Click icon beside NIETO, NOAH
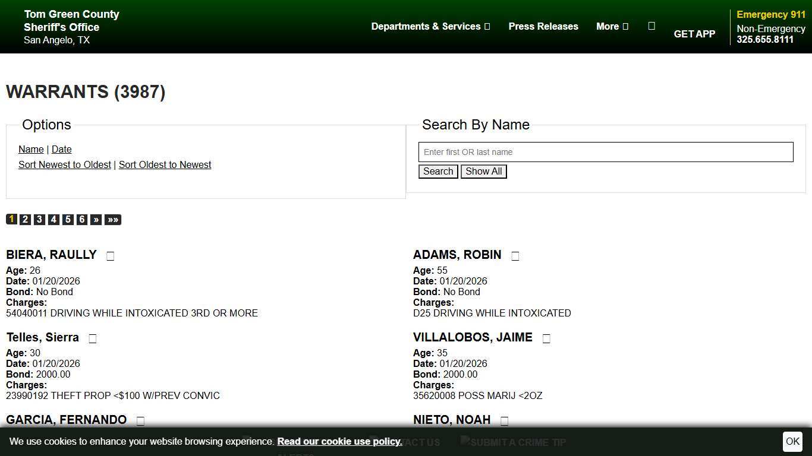Image resolution: width=812 pixels, height=456 pixels. point(504,421)
